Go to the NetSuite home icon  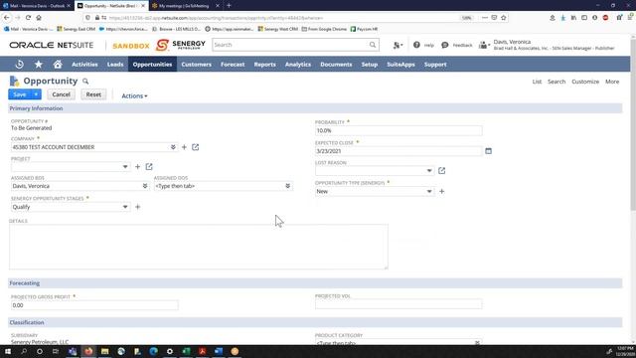[x=58, y=64]
